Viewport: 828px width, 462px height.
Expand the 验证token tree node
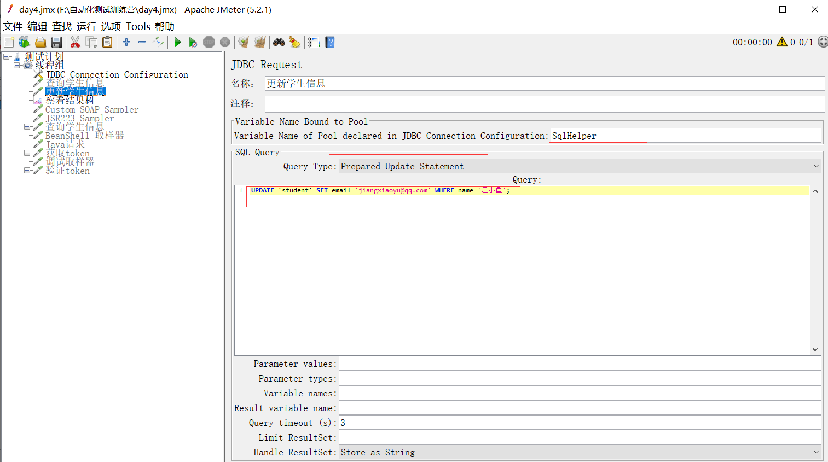pyautogui.click(x=27, y=170)
